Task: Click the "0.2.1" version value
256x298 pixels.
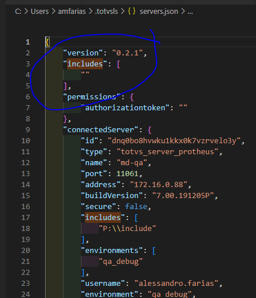Action: coord(128,53)
